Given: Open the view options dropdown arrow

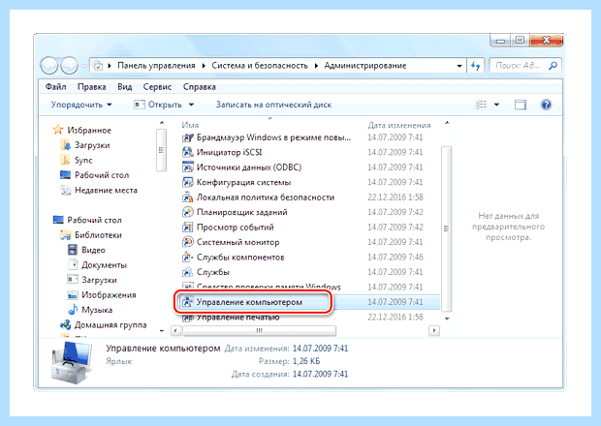Looking at the screenshot, I should [496, 105].
